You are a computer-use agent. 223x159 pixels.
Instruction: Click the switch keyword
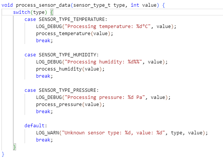22,12
